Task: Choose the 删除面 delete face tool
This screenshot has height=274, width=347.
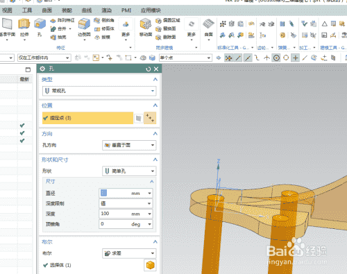Action: click(166, 37)
